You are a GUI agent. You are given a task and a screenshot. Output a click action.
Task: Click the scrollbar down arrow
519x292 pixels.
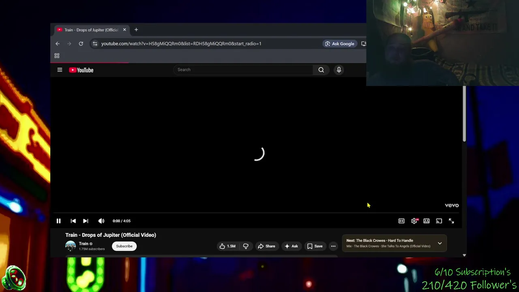pos(464,255)
